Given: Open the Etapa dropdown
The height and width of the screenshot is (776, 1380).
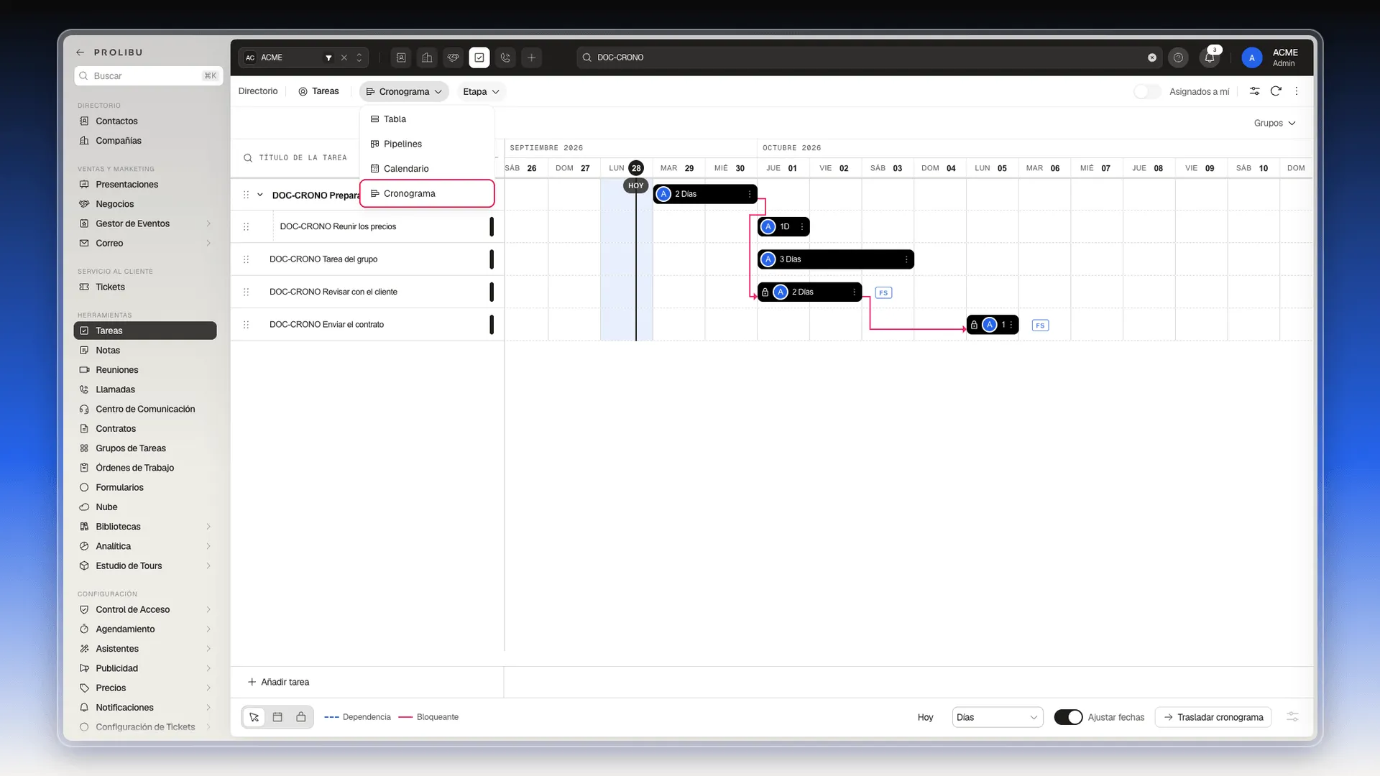Looking at the screenshot, I should (x=481, y=91).
